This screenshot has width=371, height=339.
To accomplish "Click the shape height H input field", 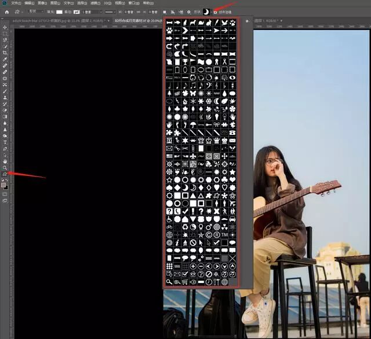I will pos(153,12).
